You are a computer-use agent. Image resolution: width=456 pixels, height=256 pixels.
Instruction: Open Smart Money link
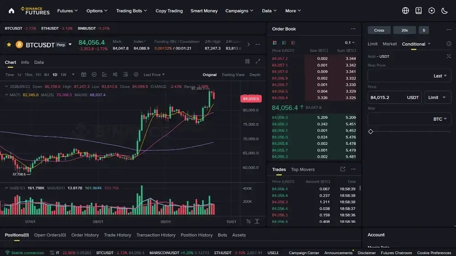tap(204, 11)
